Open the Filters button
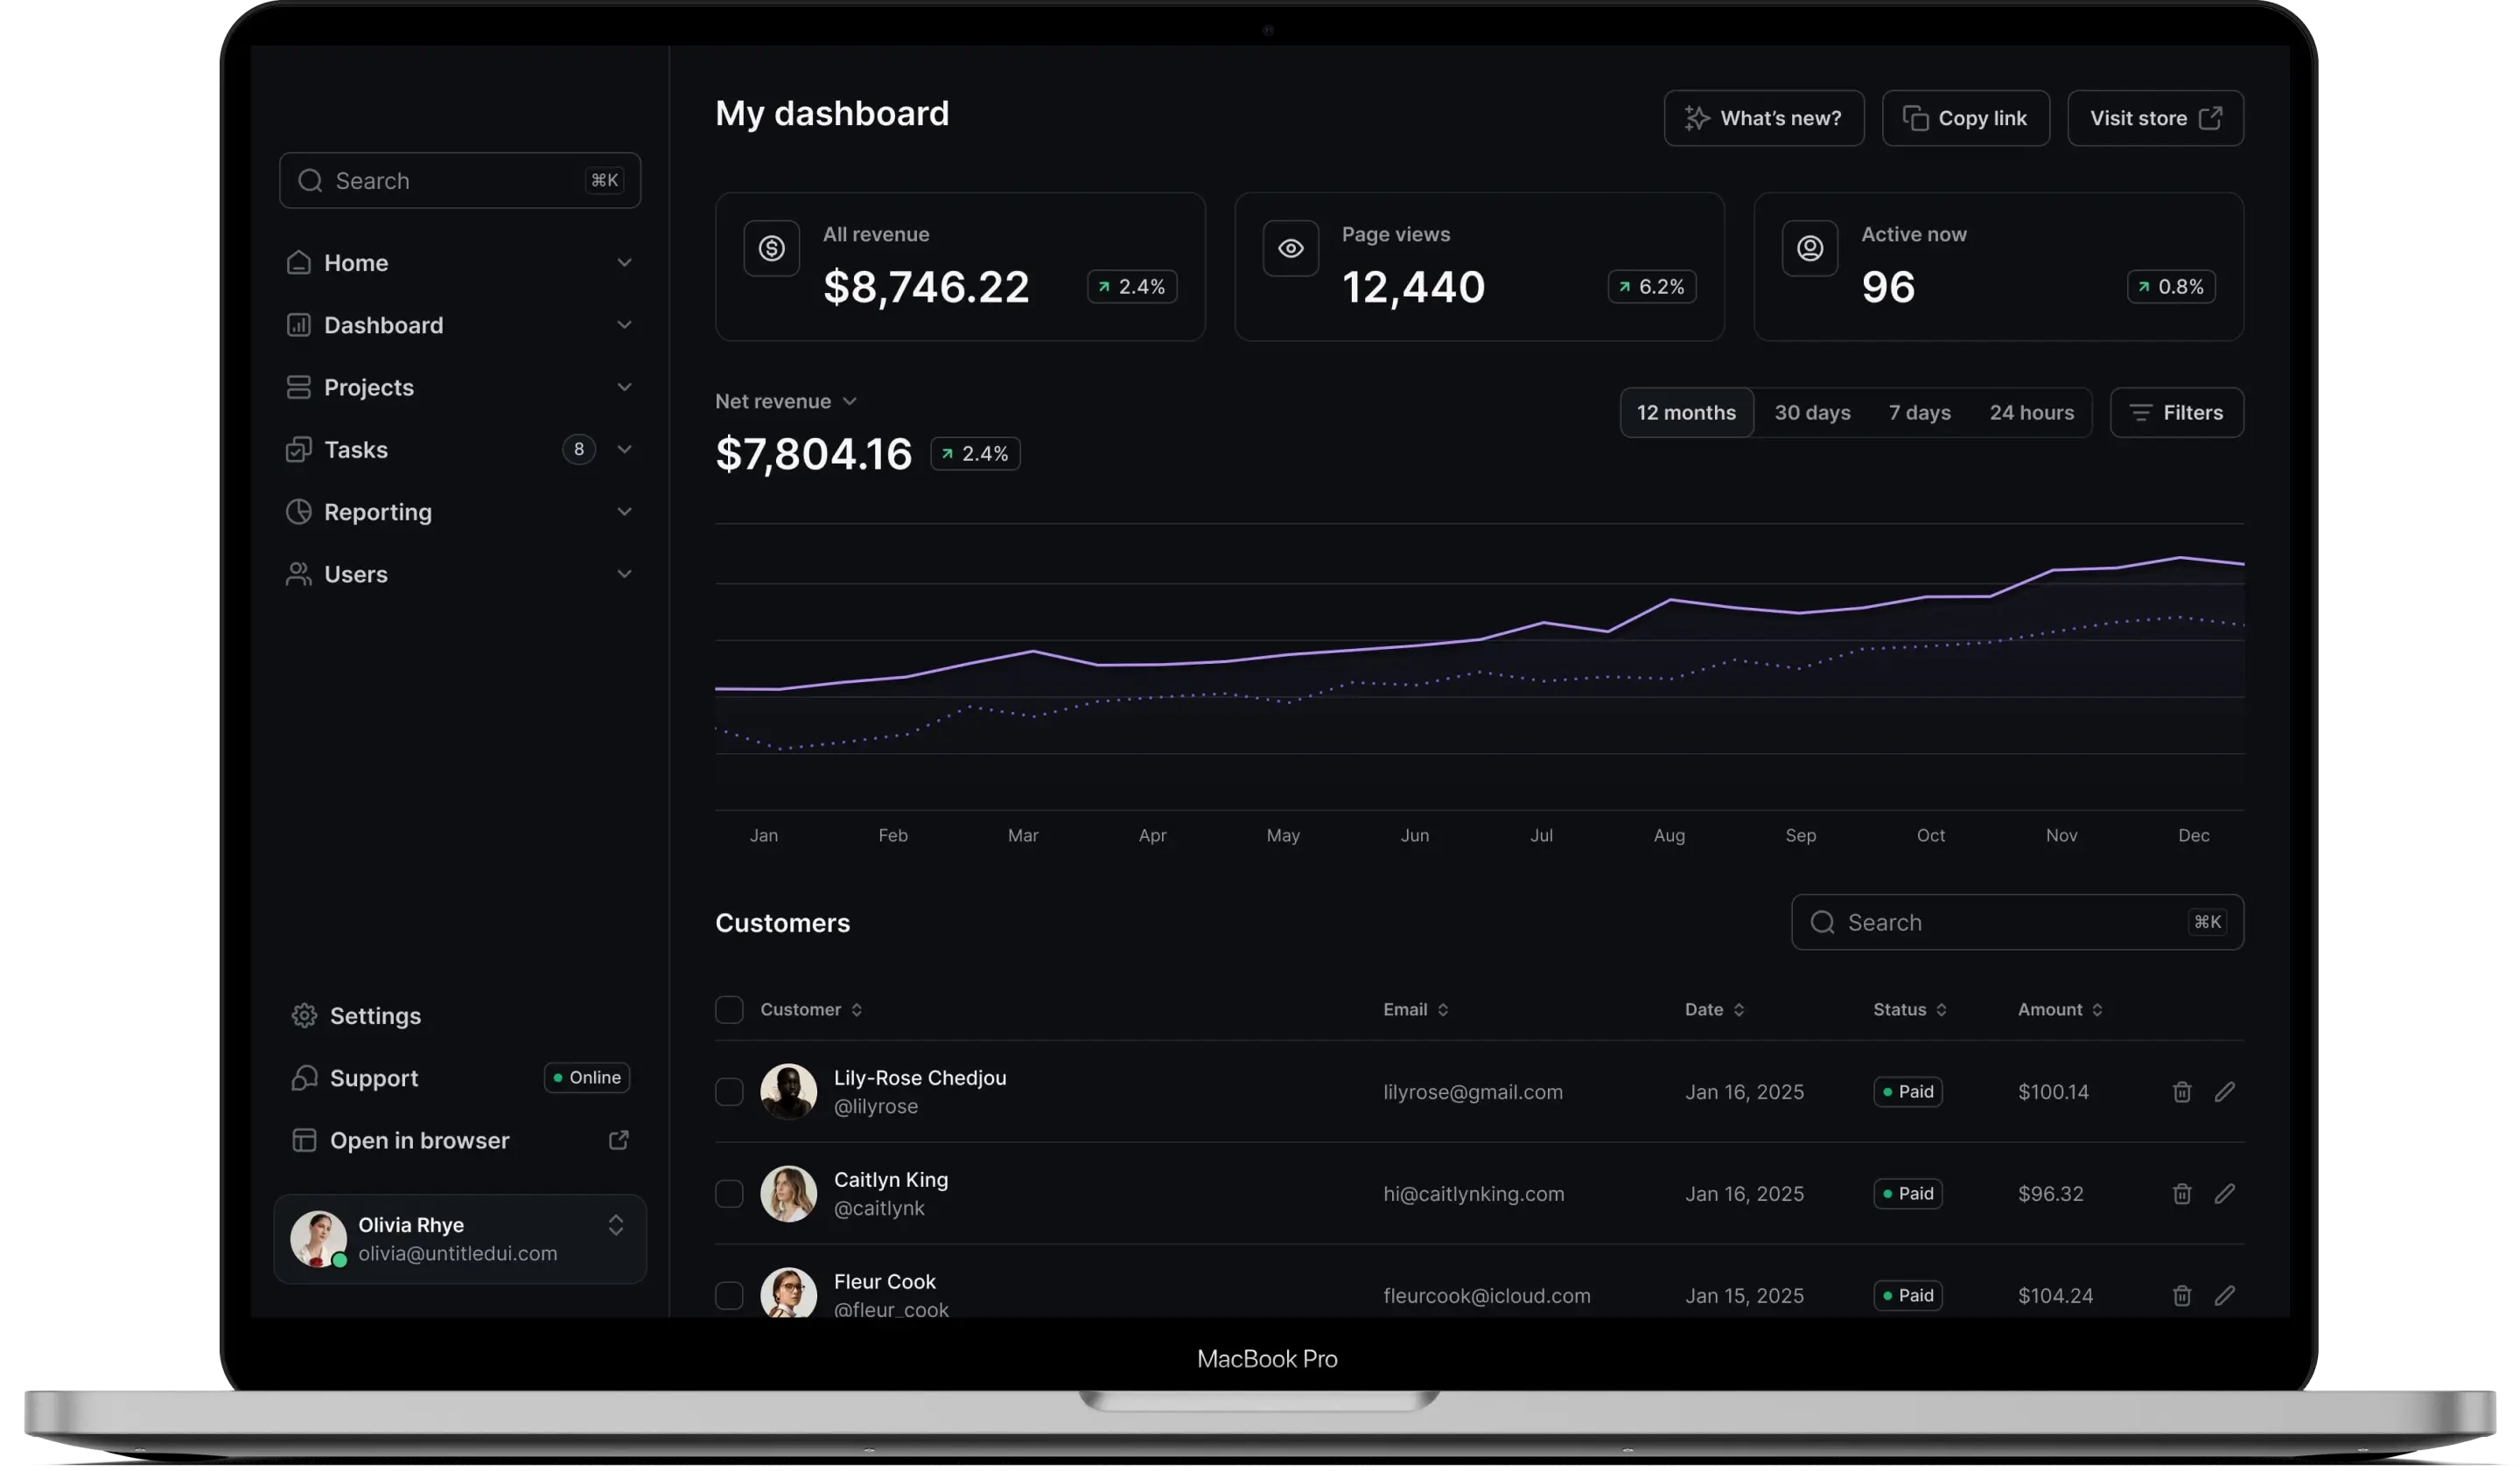This screenshot has width=2520, height=1471. pyautogui.click(x=2176, y=413)
